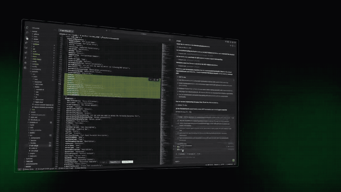Check the first item in Add To-dos list

point(178,81)
